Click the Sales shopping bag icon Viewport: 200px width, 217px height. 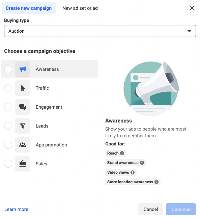23,164
